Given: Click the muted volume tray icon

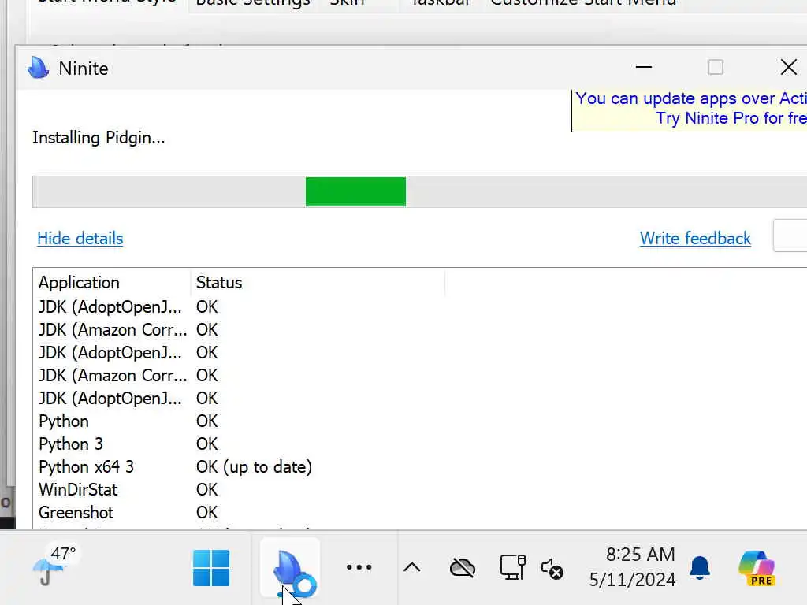Looking at the screenshot, I should click(552, 569).
